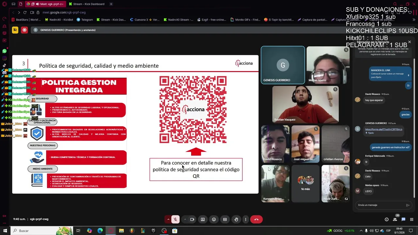
Task: Open BeatStars bookmark
Action: [x=26, y=20]
